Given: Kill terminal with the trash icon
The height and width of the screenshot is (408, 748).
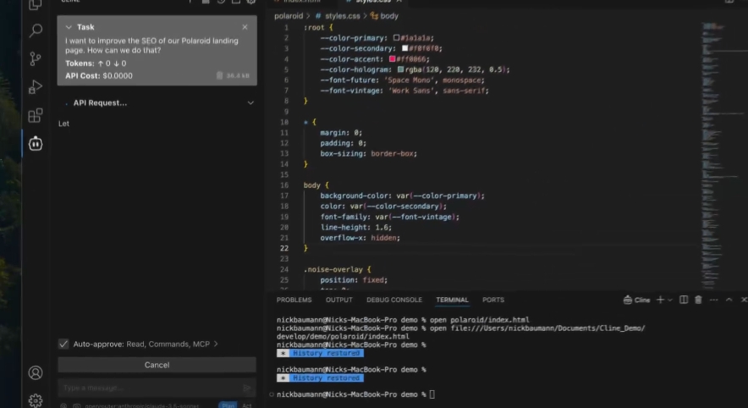Looking at the screenshot, I should (698, 300).
